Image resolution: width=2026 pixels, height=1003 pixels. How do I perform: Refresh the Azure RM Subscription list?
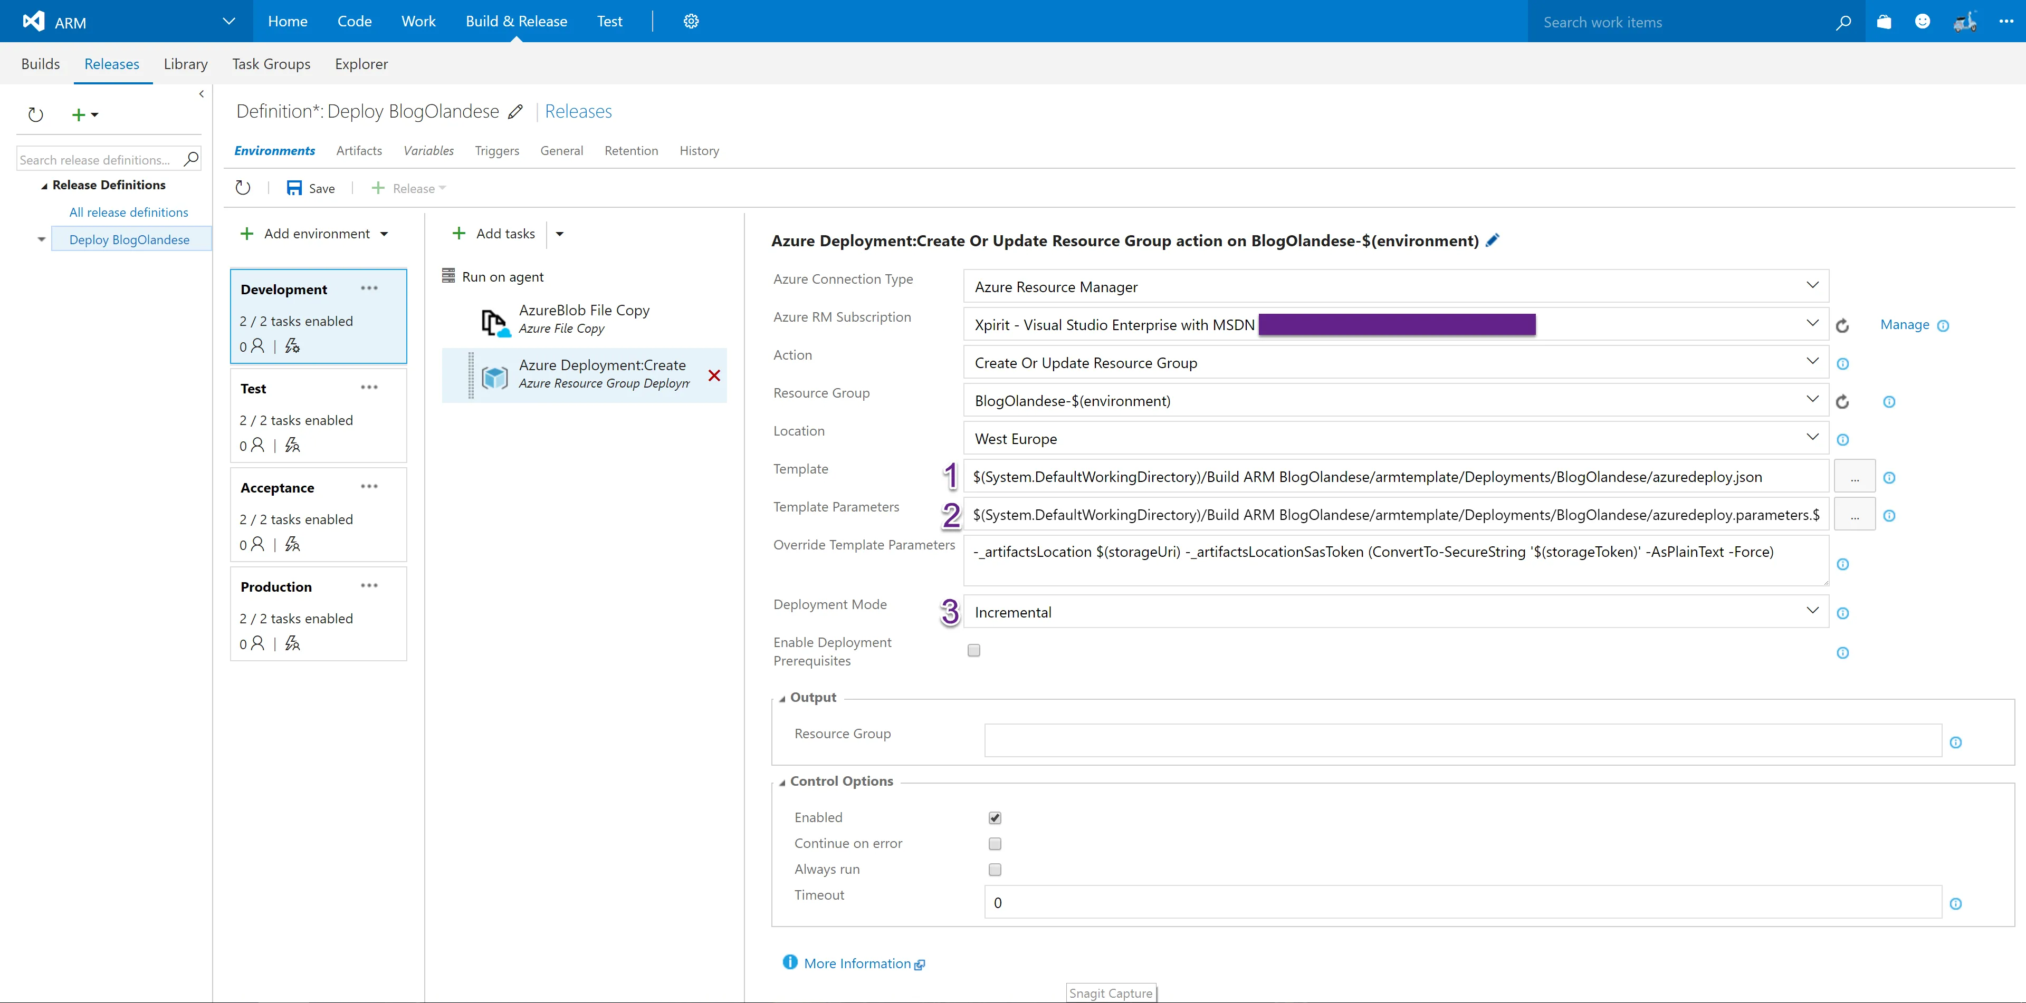pyautogui.click(x=1842, y=325)
